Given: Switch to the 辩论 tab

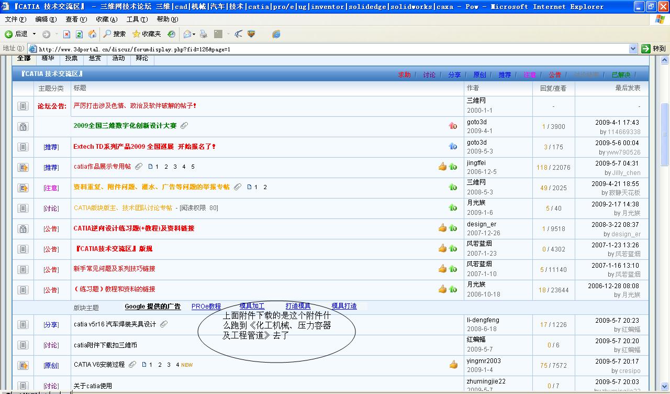Looking at the screenshot, I should click(x=142, y=58).
